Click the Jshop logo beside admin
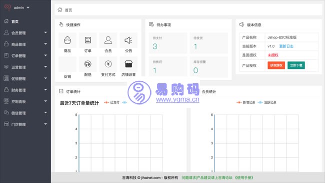This screenshot has height=183, width=325. 7,7
